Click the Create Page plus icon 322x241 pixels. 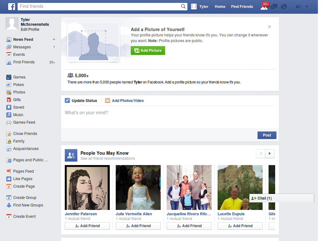8,186
